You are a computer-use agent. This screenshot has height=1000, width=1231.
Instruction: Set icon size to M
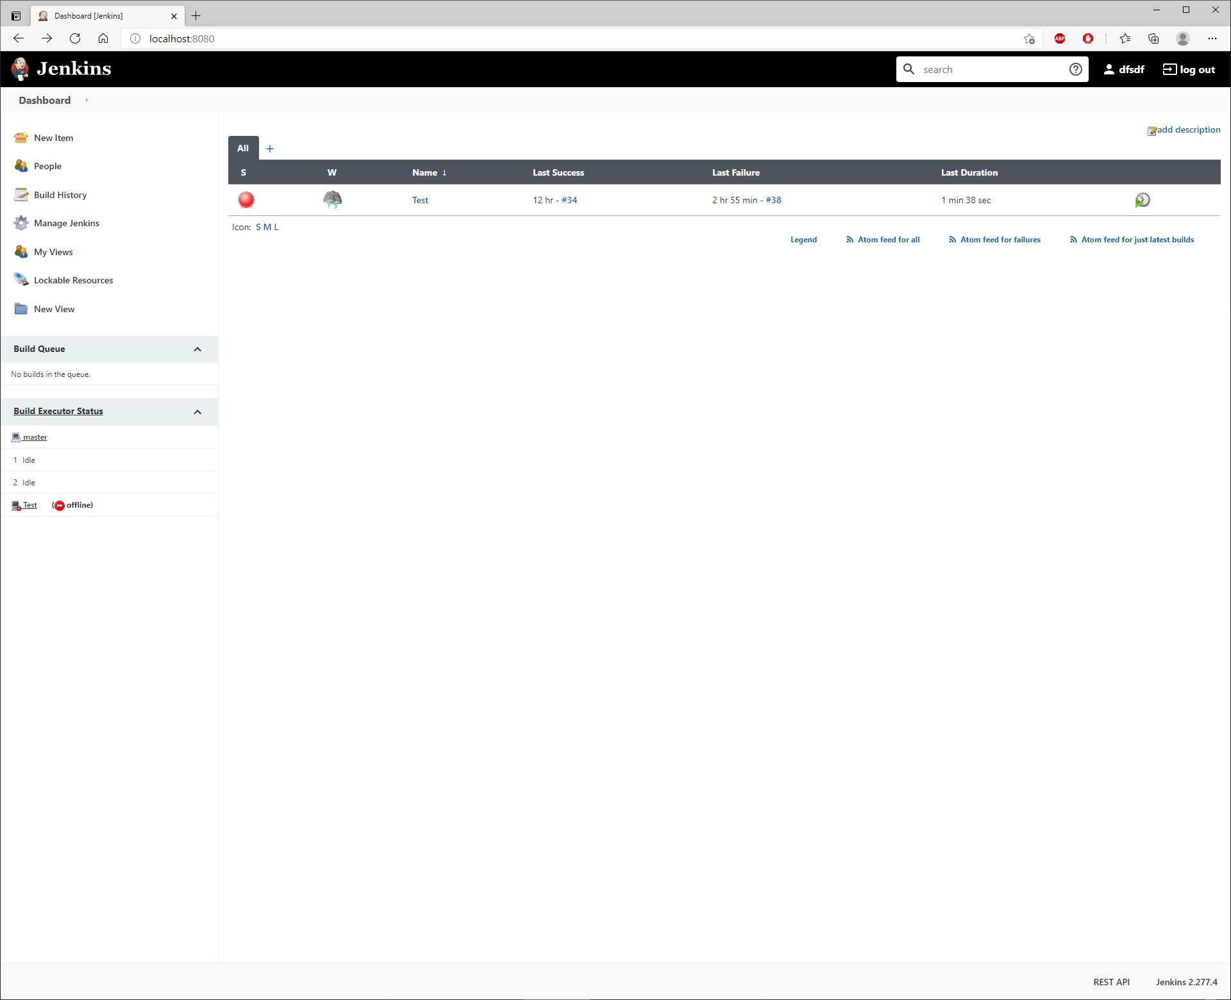click(x=267, y=227)
